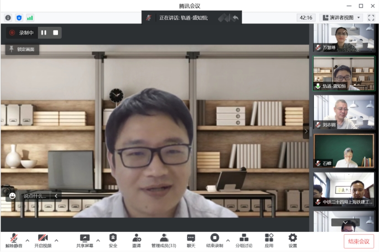The width and height of the screenshot is (379, 252).
Task: Open the 聊天 chat panel
Action: point(191,241)
